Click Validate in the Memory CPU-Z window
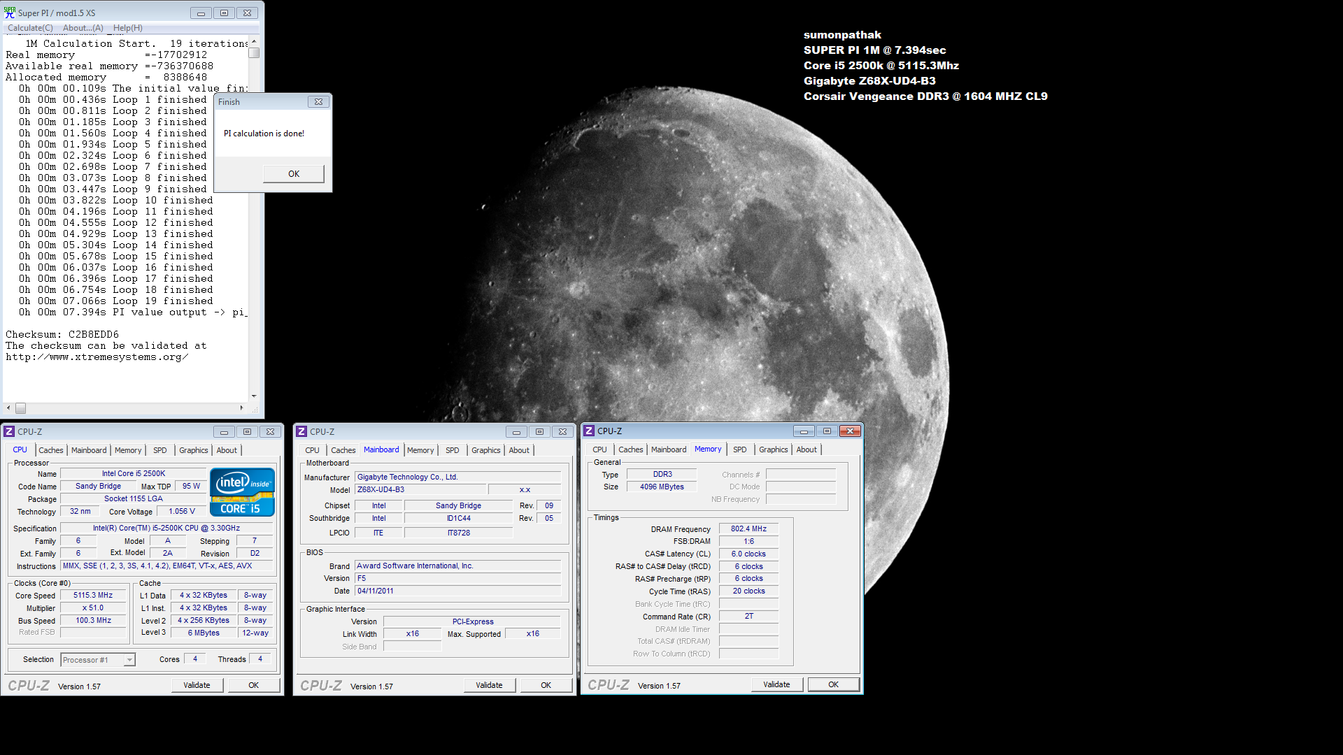This screenshot has width=1343, height=755. point(776,684)
